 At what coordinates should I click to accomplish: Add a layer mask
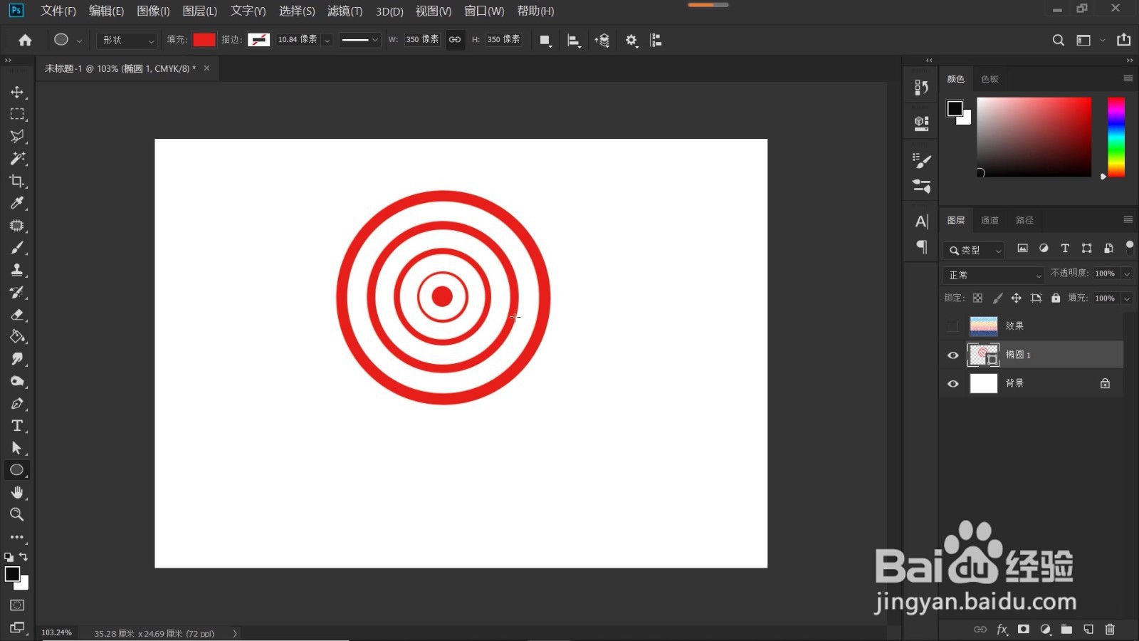click(1024, 629)
